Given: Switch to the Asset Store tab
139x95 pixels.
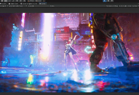Looking at the screenshot, I should click(13, 4).
